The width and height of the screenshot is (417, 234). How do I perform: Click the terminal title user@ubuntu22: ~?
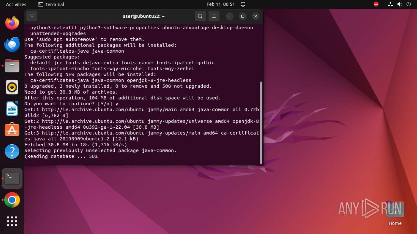(x=144, y=16)
